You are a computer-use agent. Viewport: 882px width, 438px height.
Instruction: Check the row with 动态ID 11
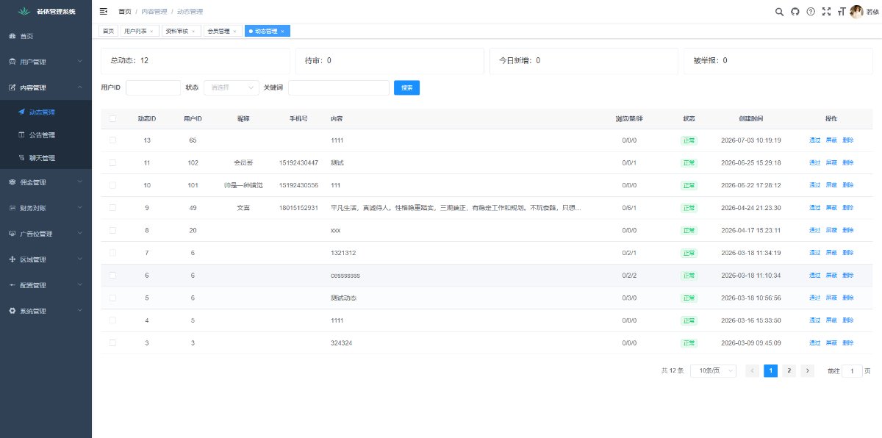click(112, 162)
